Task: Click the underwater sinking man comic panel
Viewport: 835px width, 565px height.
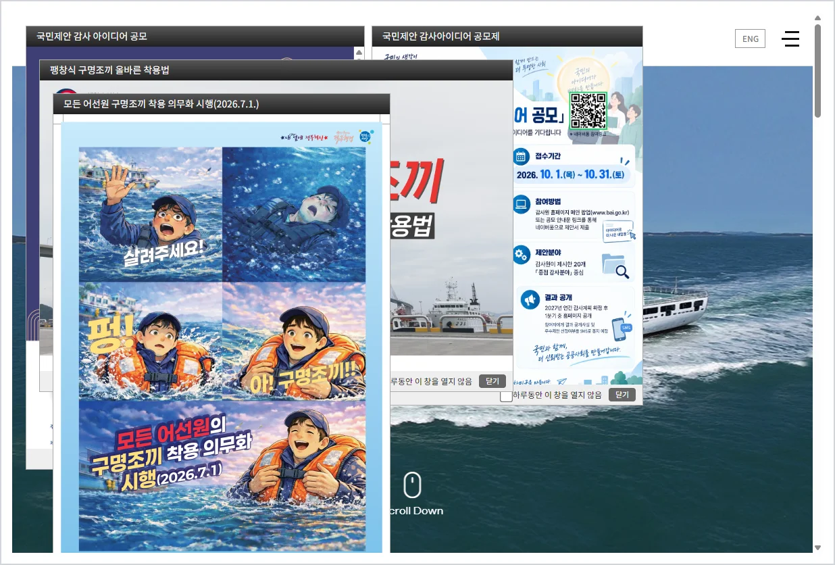Action: click(294, 214)
